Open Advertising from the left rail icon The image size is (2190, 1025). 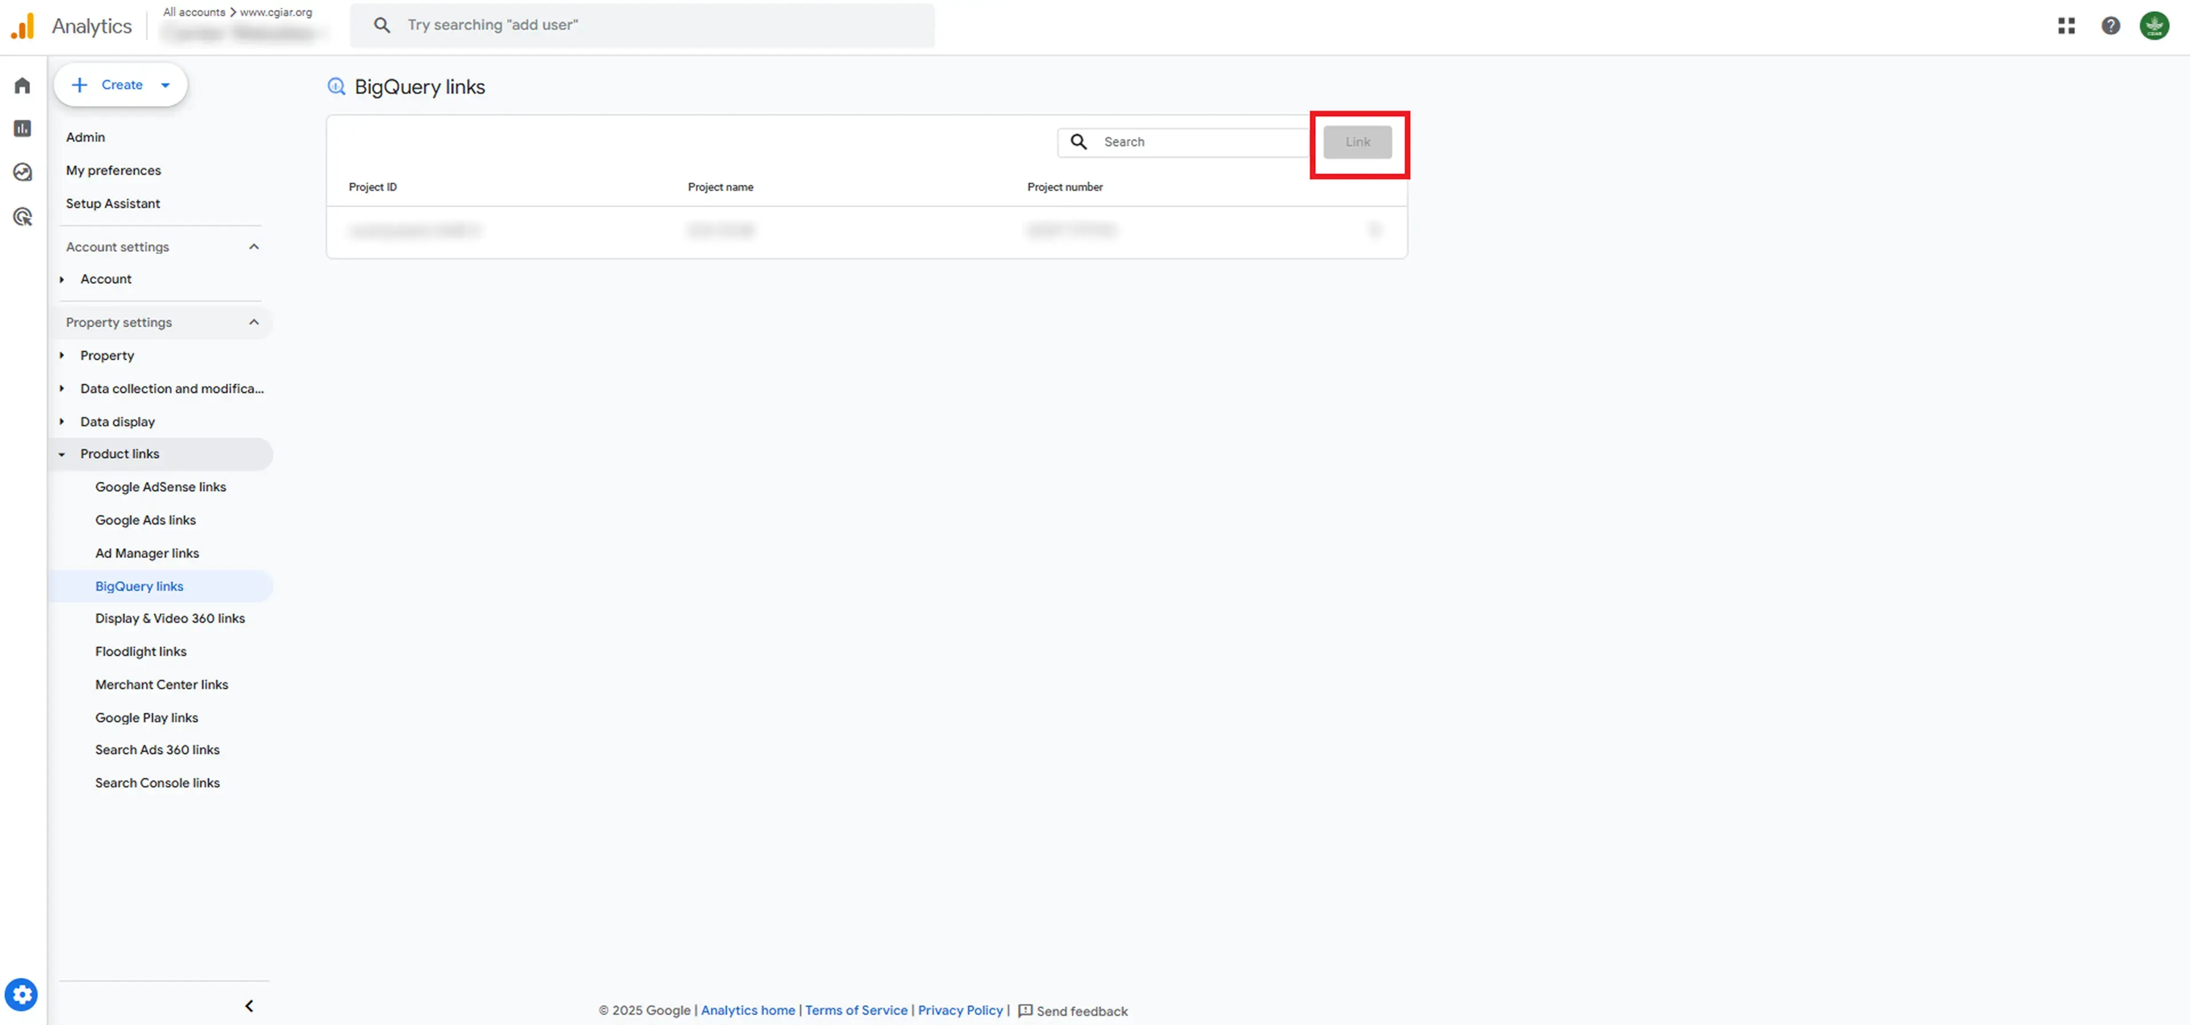click(x=23, y=217)
